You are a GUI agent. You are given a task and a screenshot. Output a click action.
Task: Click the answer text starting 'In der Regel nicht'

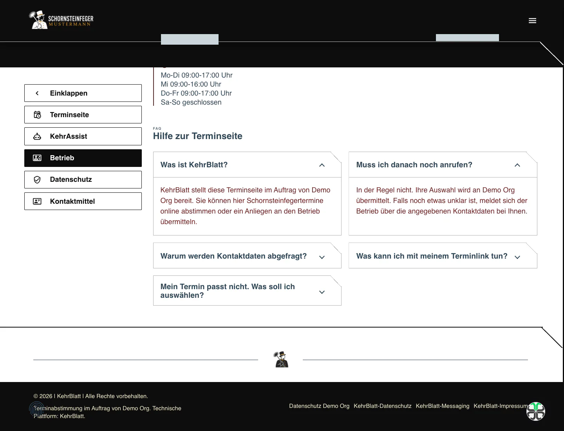(x=442, y=201)
